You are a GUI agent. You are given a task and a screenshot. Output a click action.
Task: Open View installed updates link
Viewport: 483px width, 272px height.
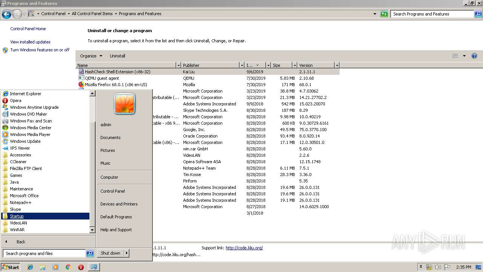[x=30, y=42]
